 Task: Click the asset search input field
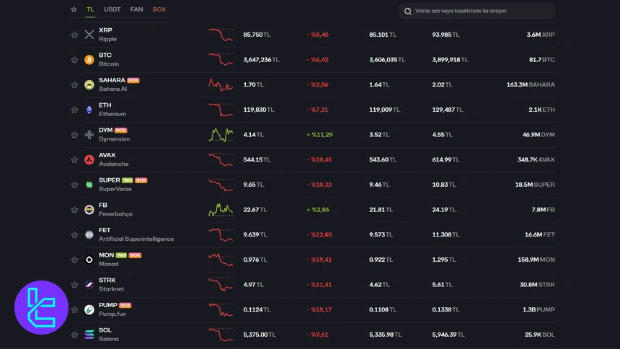pos(479,11)
